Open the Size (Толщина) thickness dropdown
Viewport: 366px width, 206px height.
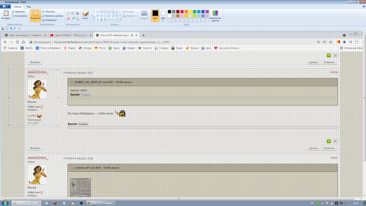point(144,16)
